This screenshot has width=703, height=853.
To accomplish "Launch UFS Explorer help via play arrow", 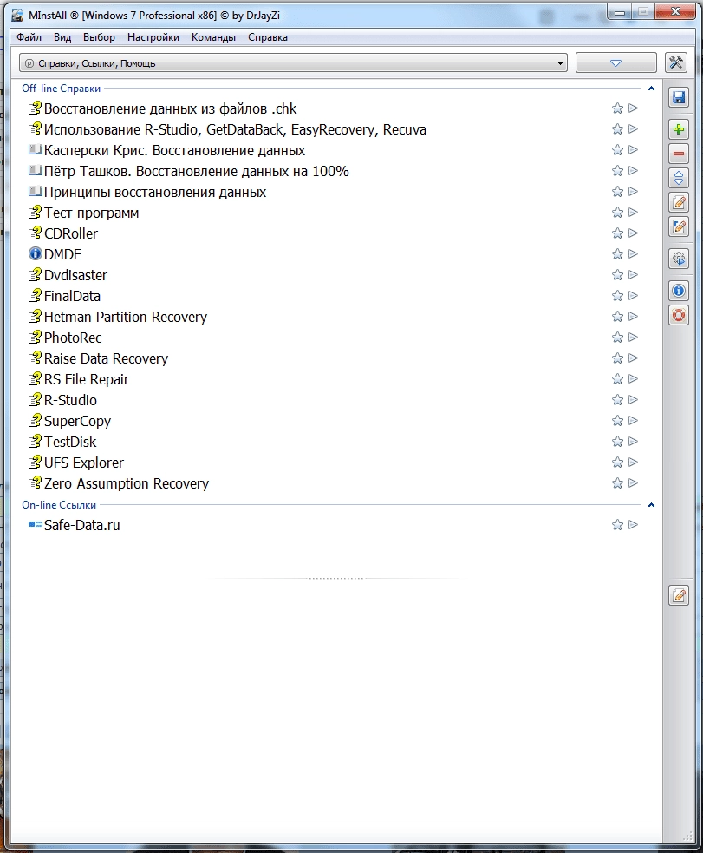I will click(x=633, y=463).
